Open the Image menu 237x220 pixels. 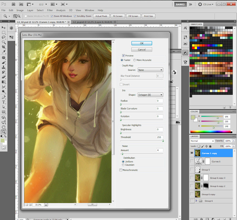[20, 10]
